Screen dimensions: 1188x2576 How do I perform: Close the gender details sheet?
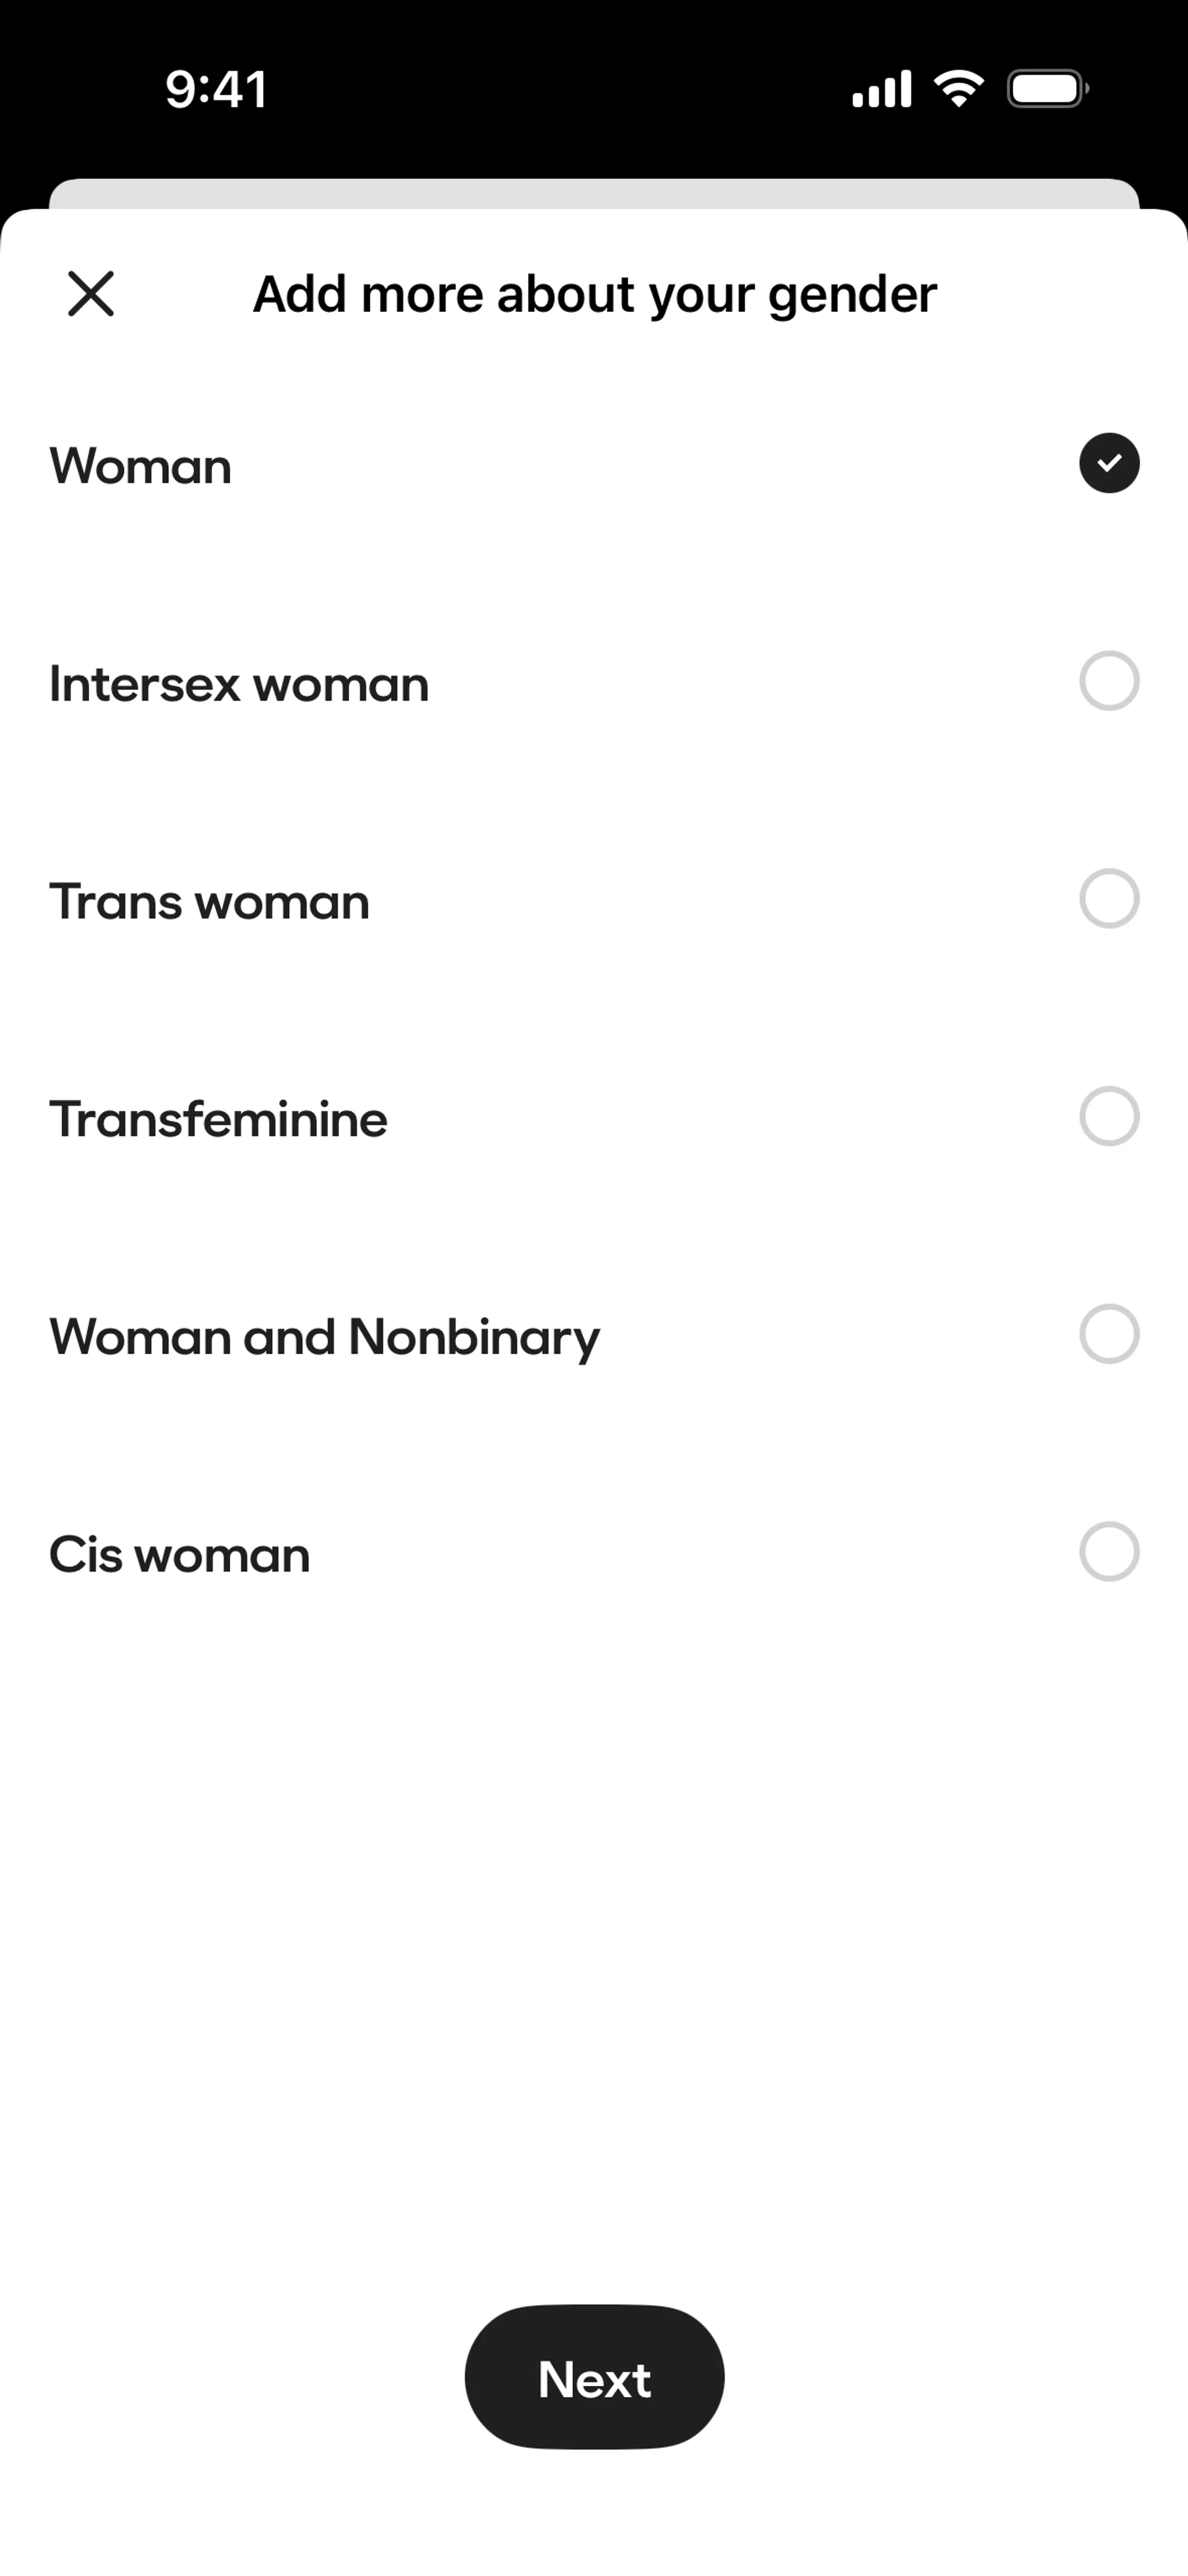coord(91,294)
